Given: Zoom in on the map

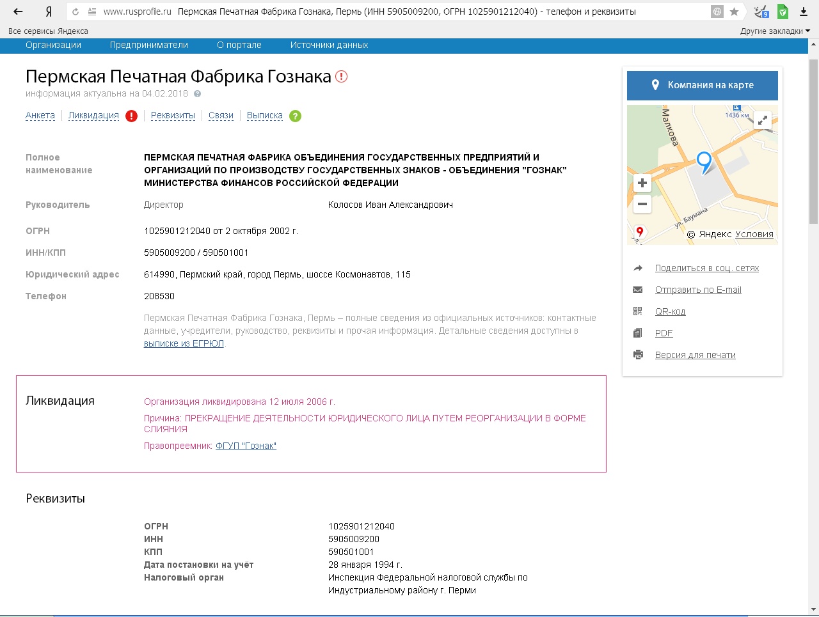Looking at the screenshot, I should pos(642,183).
